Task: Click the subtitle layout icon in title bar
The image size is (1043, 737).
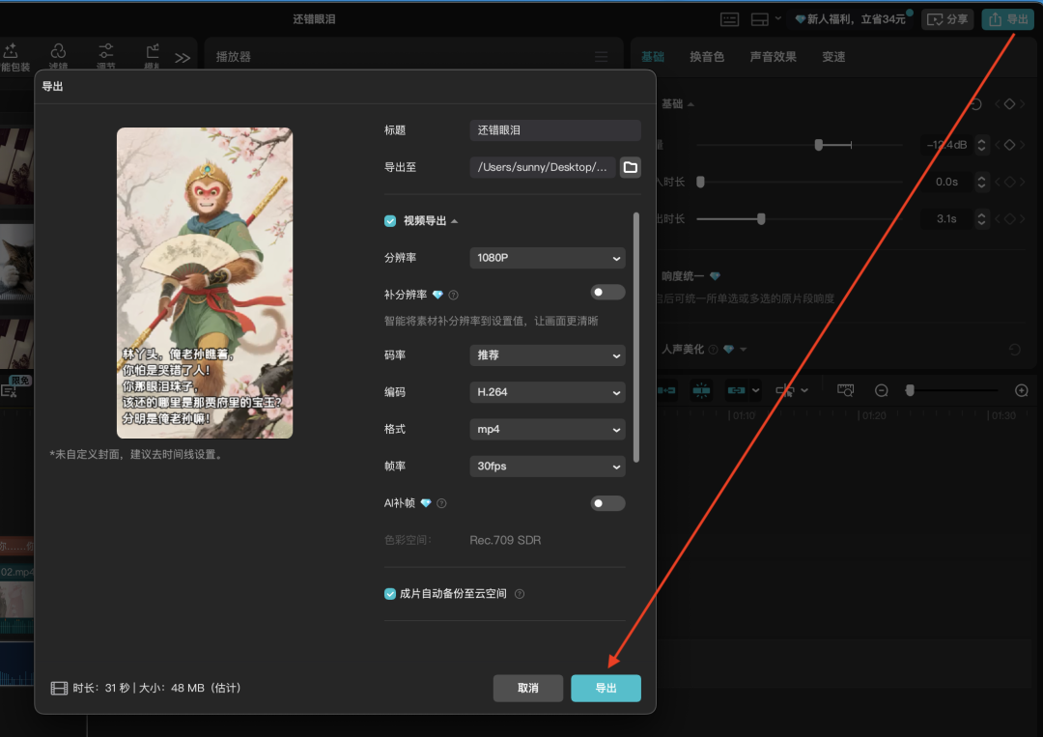Action: click(x=729, y=18)
